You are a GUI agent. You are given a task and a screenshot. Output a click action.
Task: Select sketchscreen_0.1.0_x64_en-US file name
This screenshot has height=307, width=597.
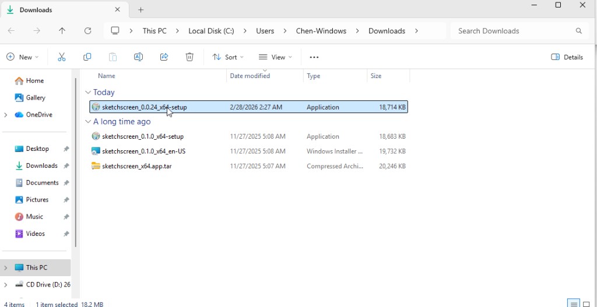pos(143,151)
